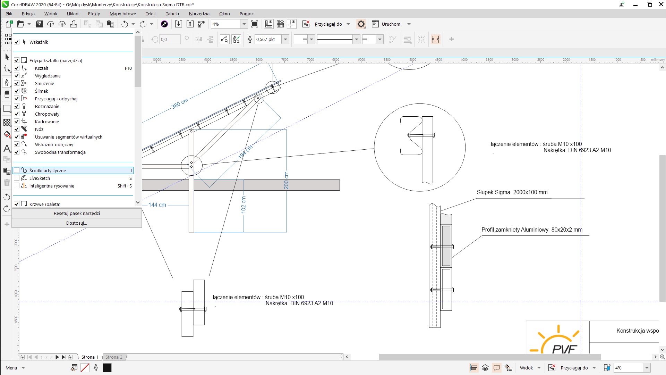
Task: Click the Show rulers icon
Action: [269, 24]
